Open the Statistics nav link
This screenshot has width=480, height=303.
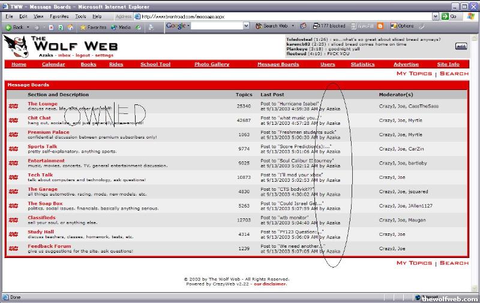click(363, 64)
